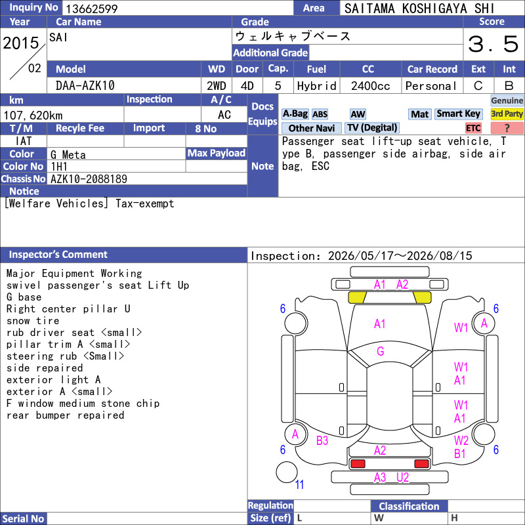Click the comment 'Right center pillar U'

pos(68,308)
